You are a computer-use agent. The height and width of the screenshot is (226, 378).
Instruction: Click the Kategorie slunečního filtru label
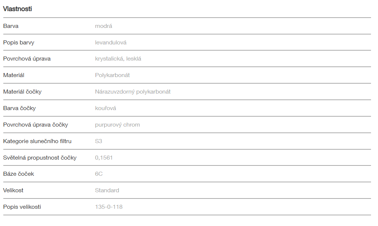point(37,141)
